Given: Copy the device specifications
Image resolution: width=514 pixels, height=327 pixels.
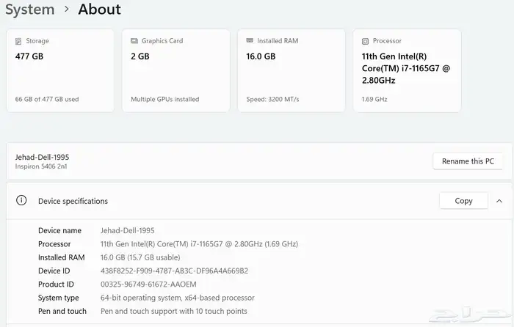Looking at the screenshot, I should [463, 201].
